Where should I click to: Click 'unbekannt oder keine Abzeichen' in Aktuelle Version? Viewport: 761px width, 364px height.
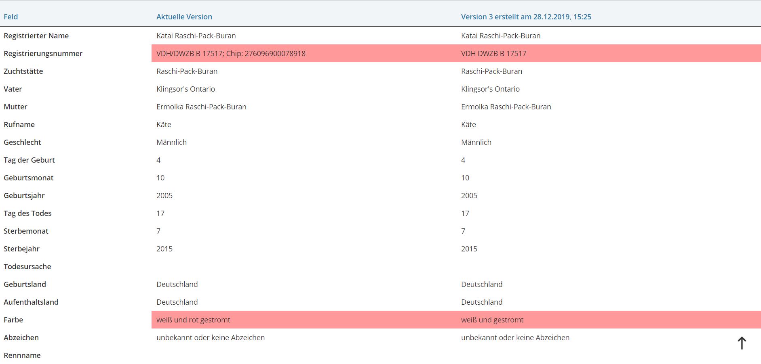coord(211,337)
